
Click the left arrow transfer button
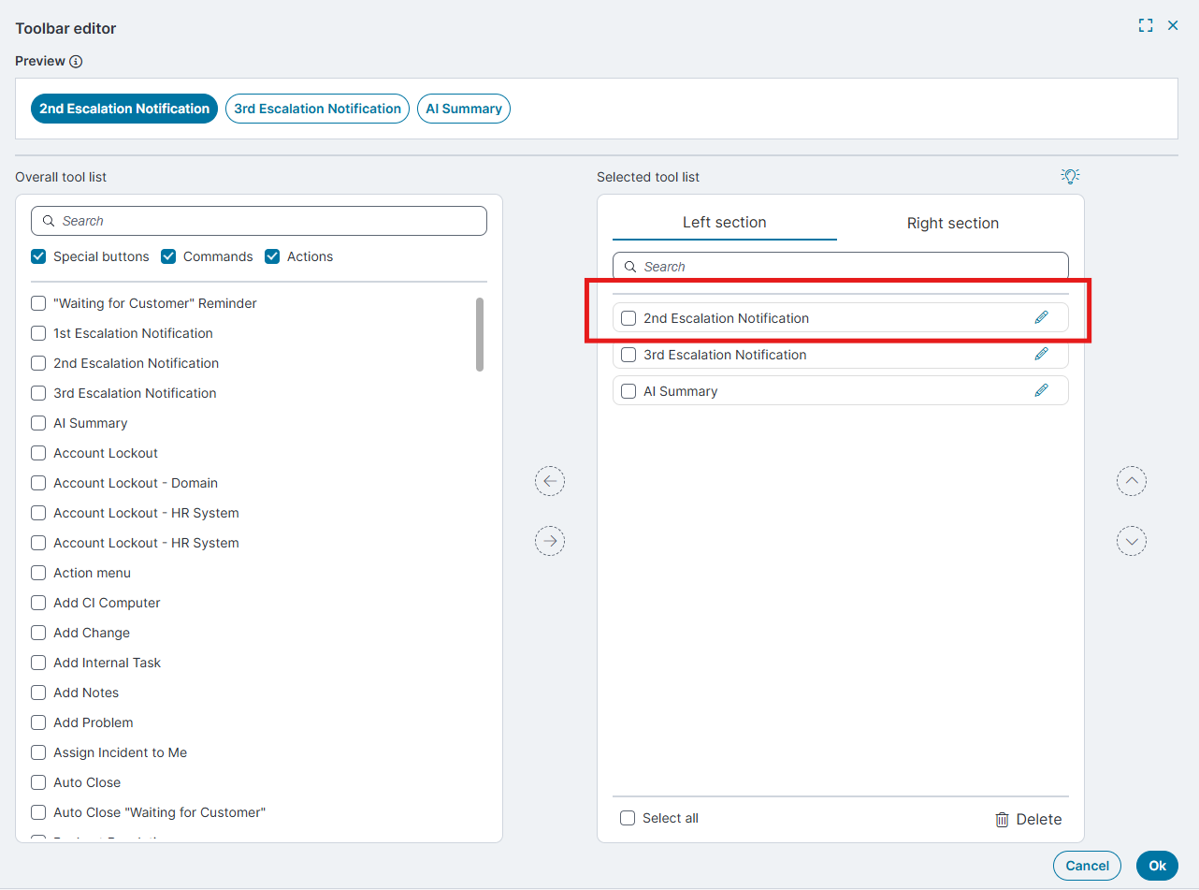(x=550, y=481)
